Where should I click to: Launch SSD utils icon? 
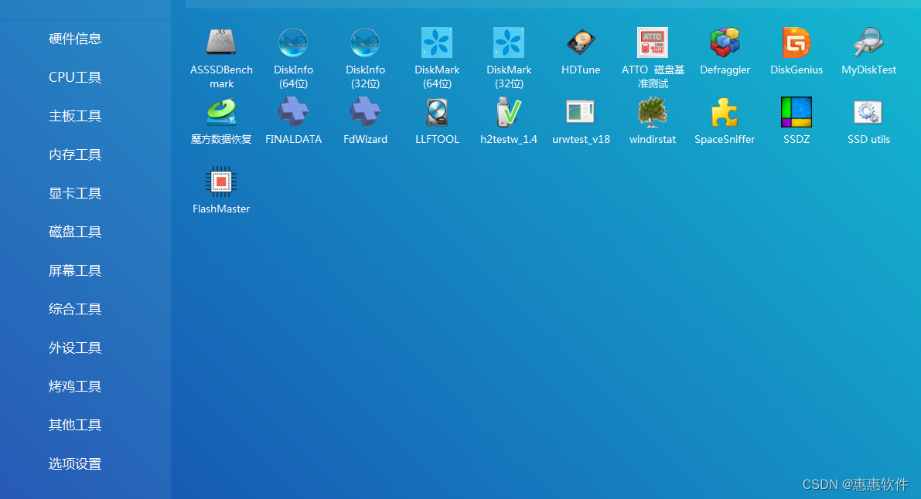pos(868,112)
